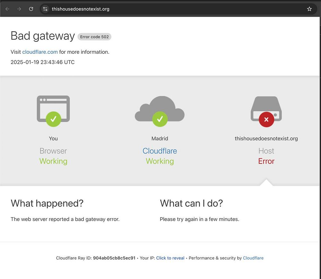The image size is (321, 279).
Task: Click the red X on server icon
Action: click(x=266, y=119)
